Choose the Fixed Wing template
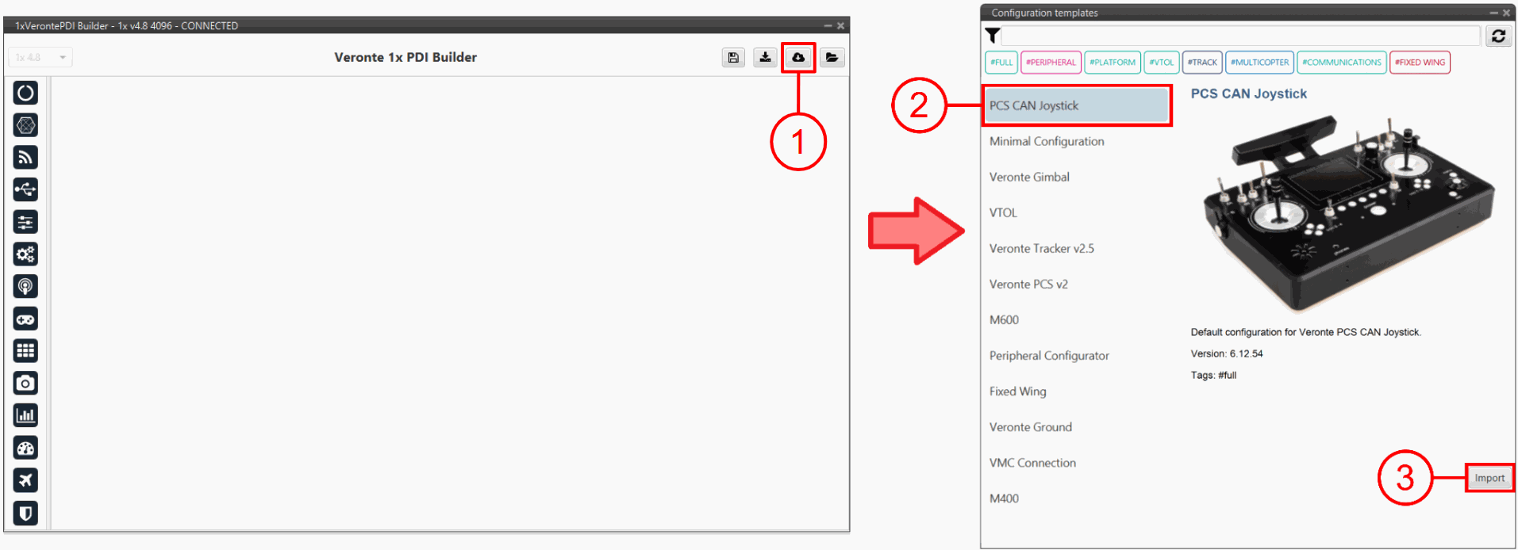Screen dimensions: 1518x550 pyautogui.click(x=1017, y=391)
